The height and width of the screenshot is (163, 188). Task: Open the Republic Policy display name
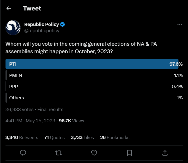[x=42, y=24]
